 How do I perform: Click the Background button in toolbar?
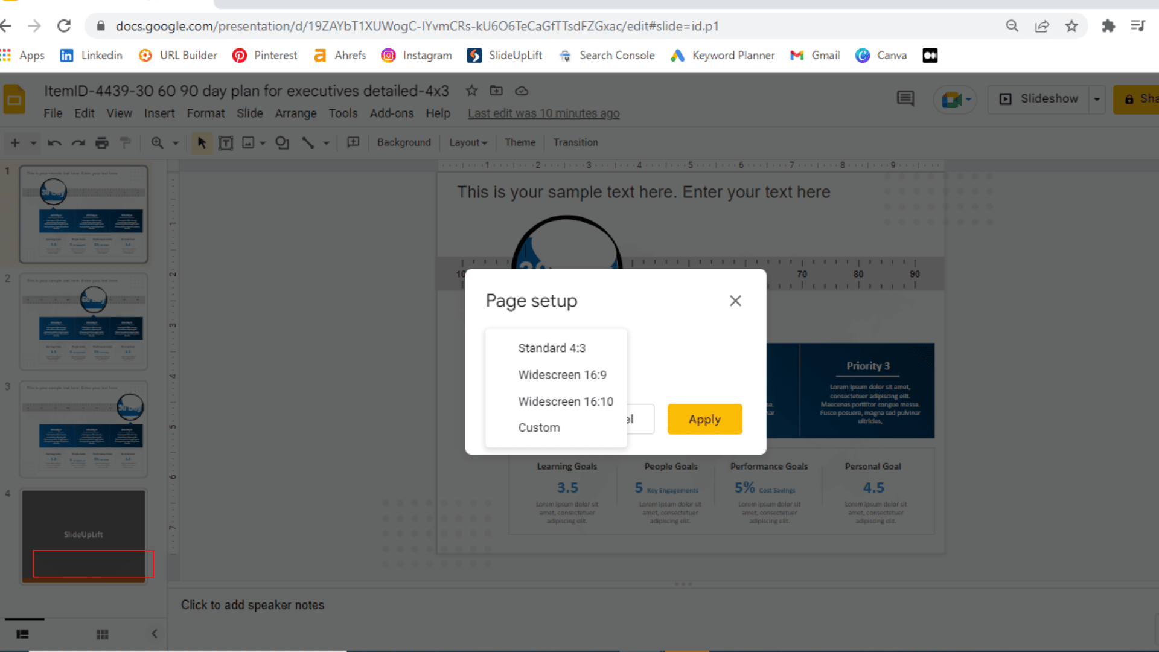click(404, 142)
